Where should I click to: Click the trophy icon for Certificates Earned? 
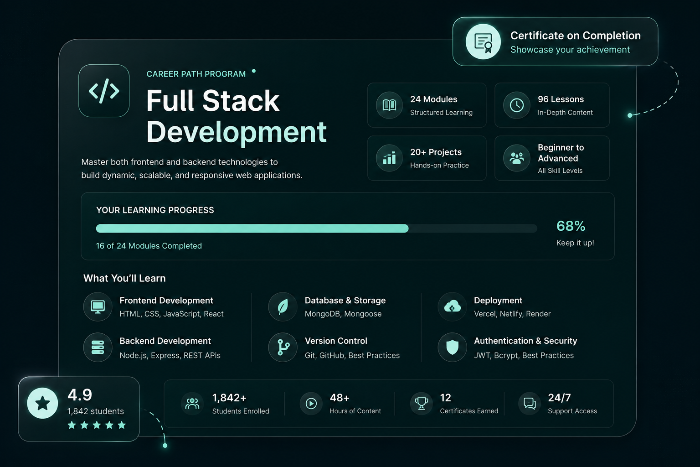coord(422,404)
